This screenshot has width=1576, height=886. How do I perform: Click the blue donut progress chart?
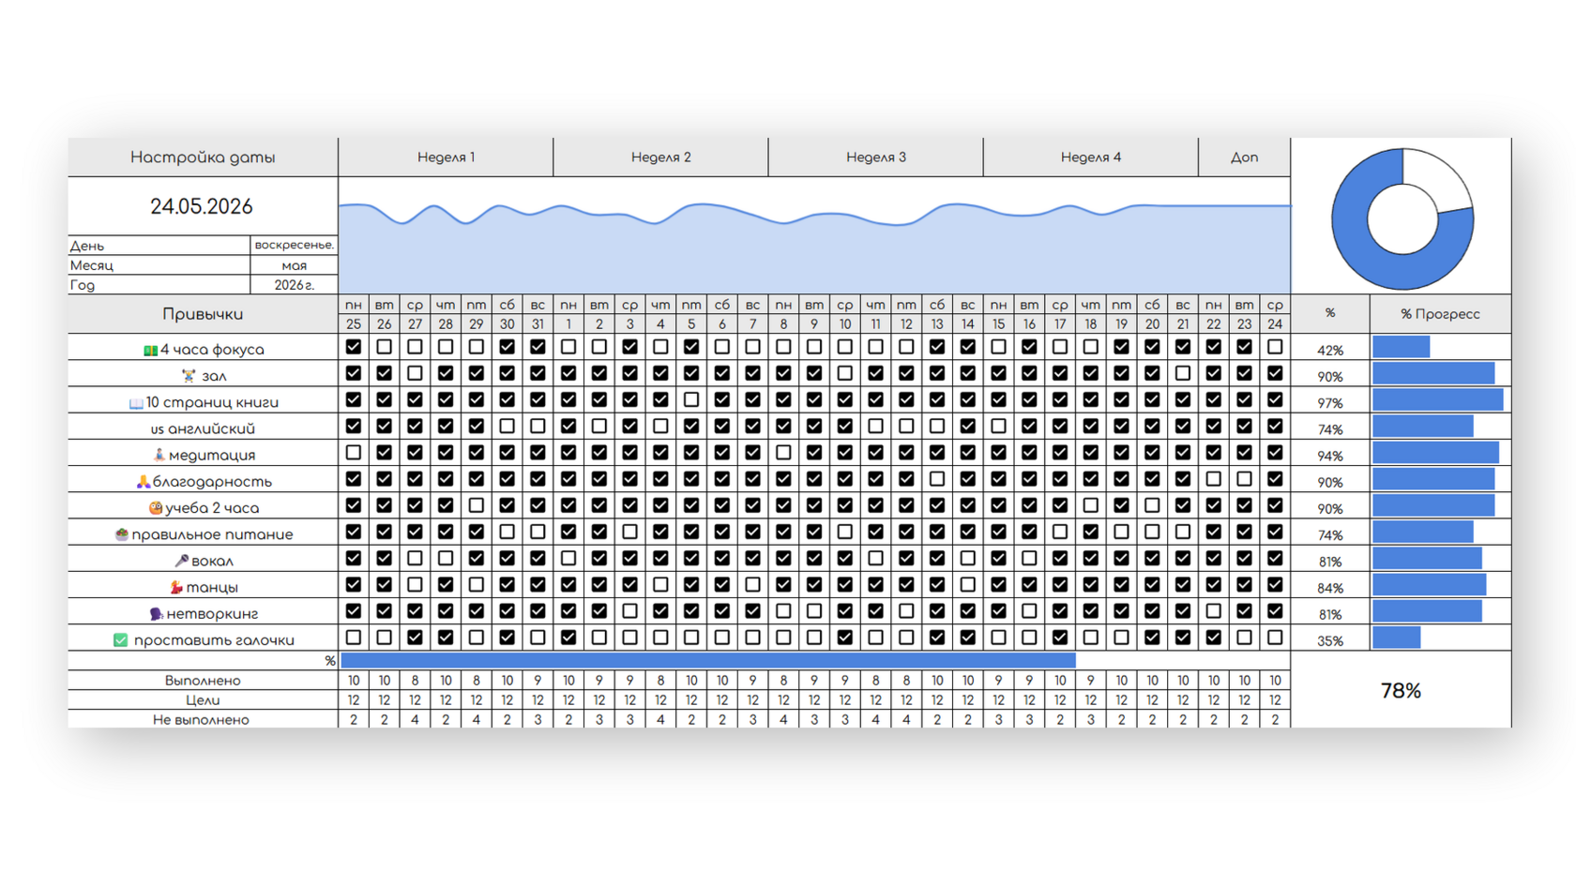pos(1402,219)
